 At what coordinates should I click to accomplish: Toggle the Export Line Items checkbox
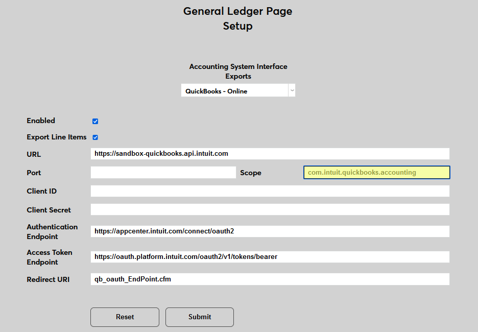[95, 137]
